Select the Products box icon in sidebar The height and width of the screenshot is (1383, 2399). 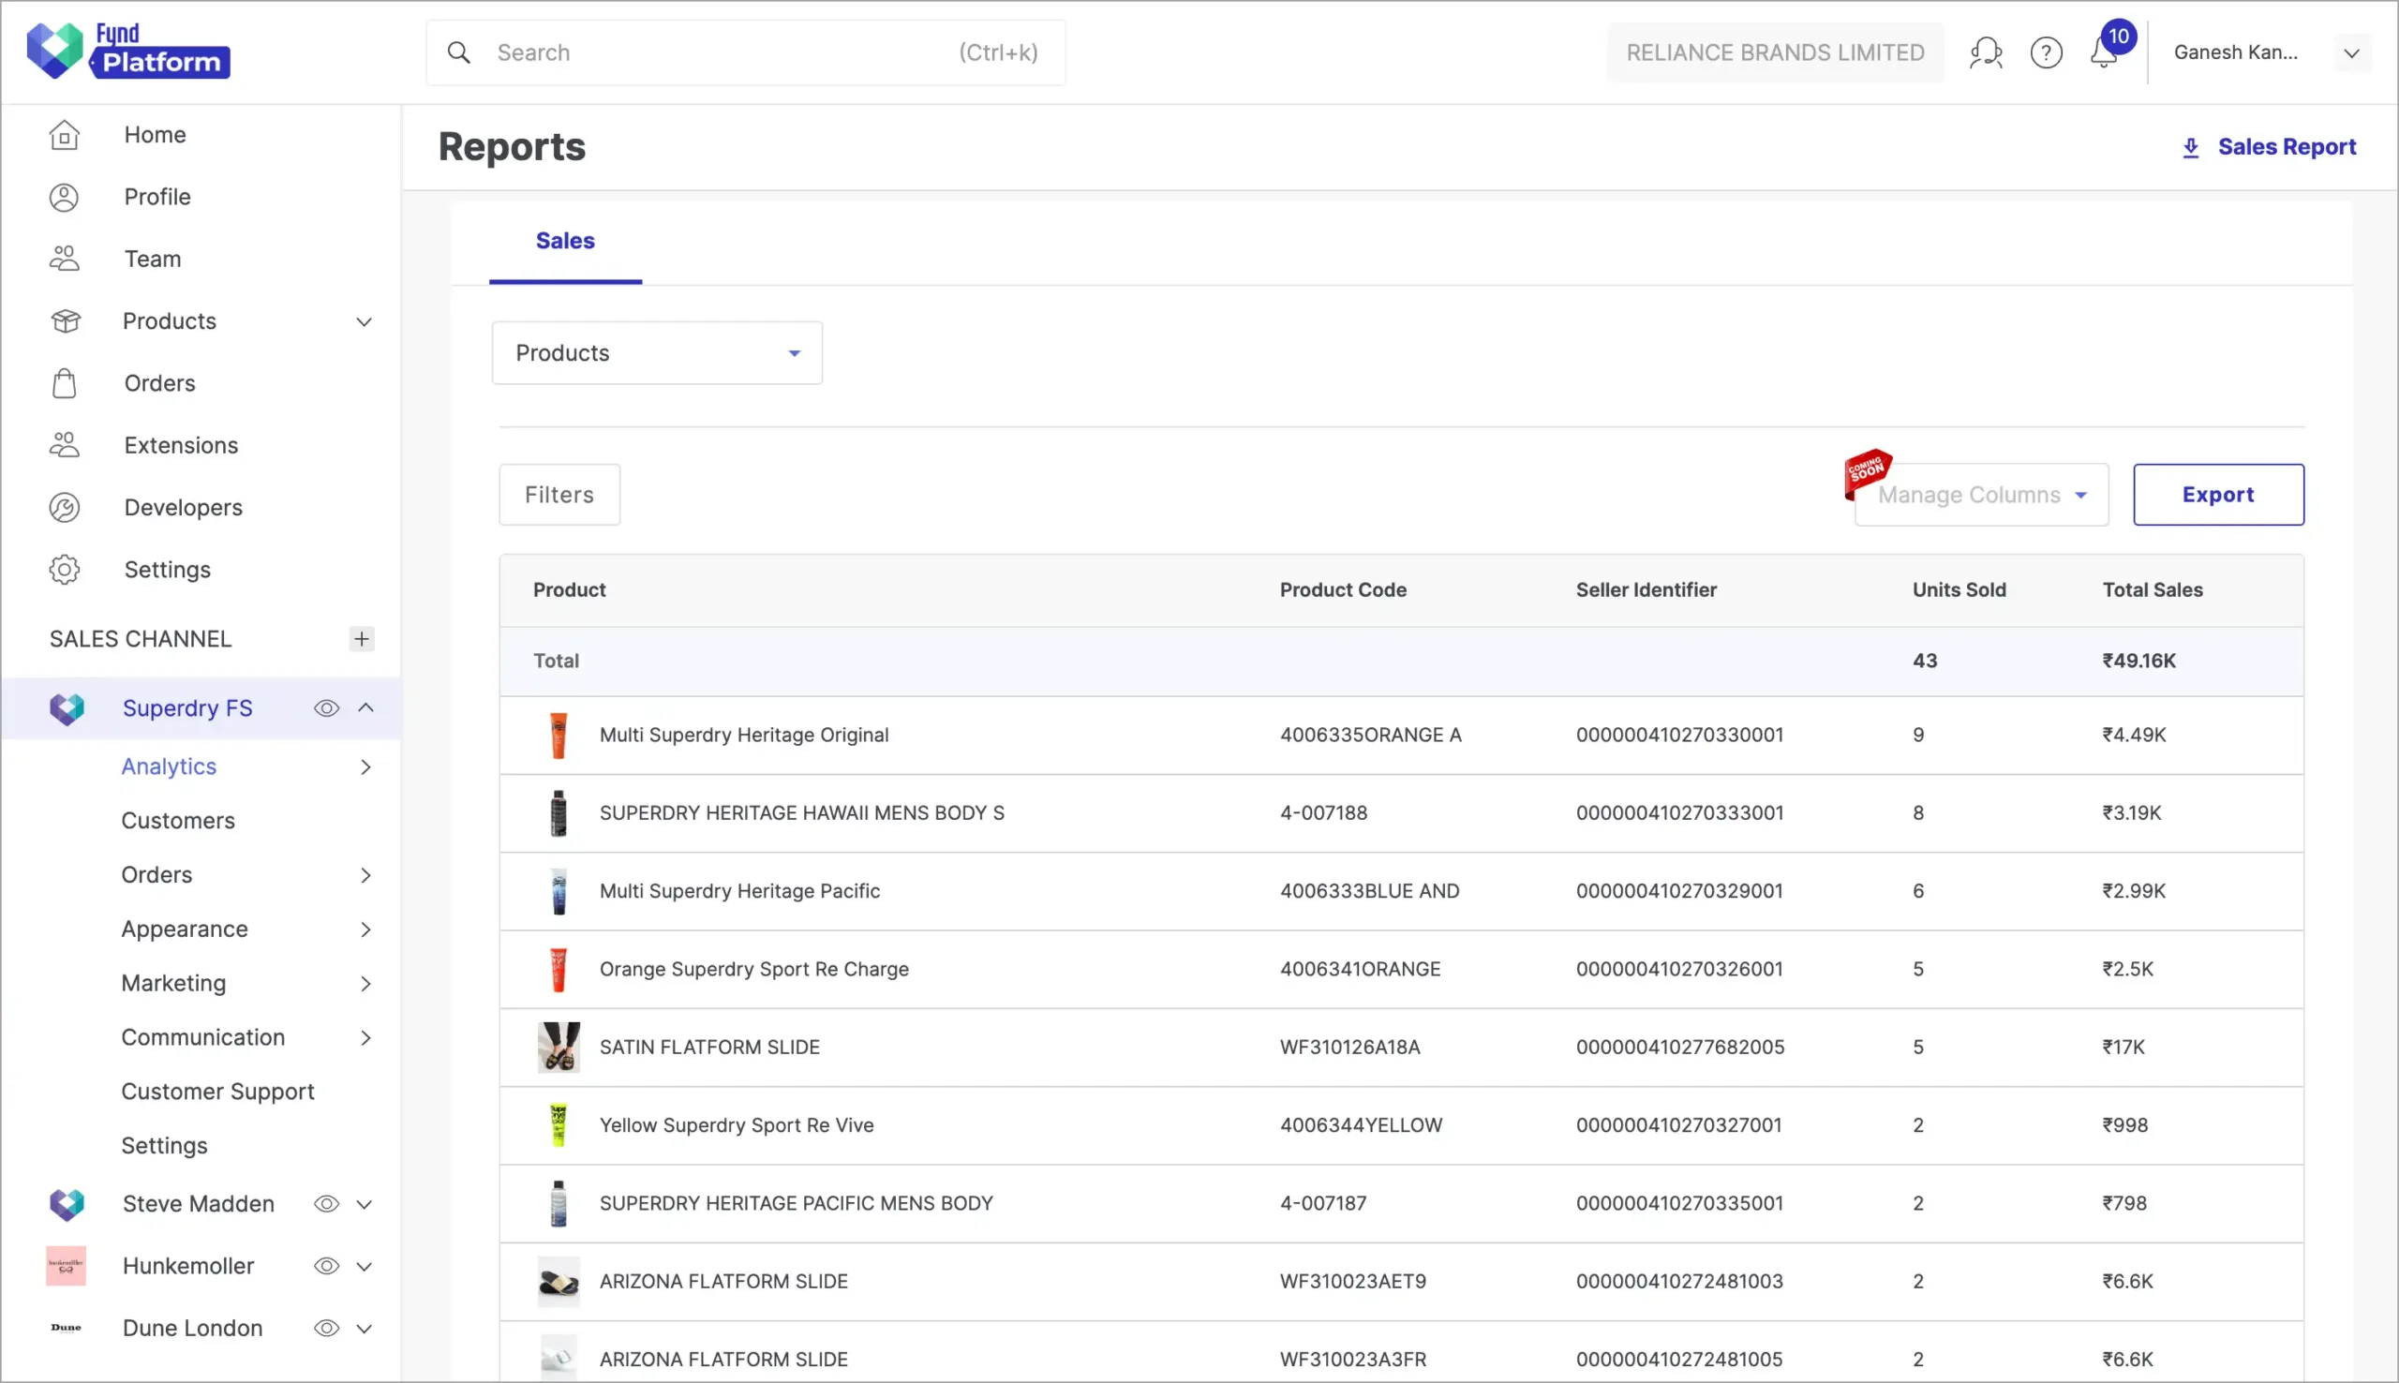(64, 321)
